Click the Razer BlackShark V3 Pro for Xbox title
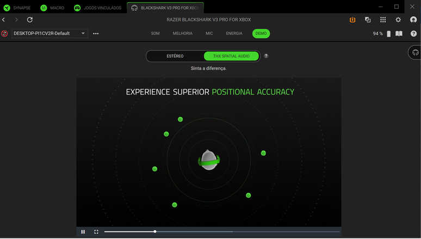The width and height of the screenshot is (421, 239). click(x=209, y=20)
